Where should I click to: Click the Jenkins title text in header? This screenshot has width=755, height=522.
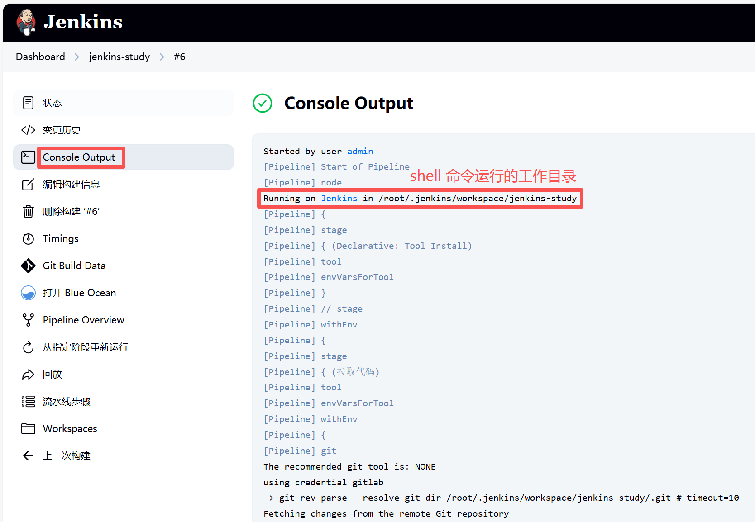click(83, 22)
